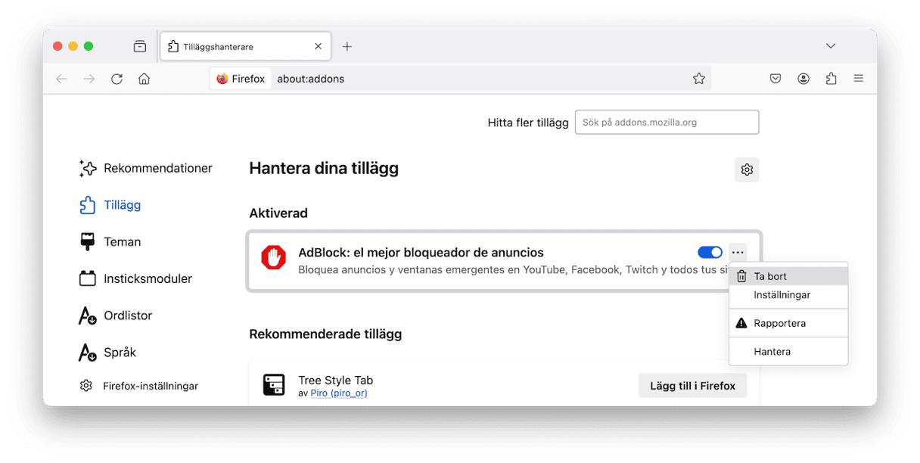Open the Firefox account icon
This screenshot has height=463, width=920.
pyautogui.click(x=803, y=79)
